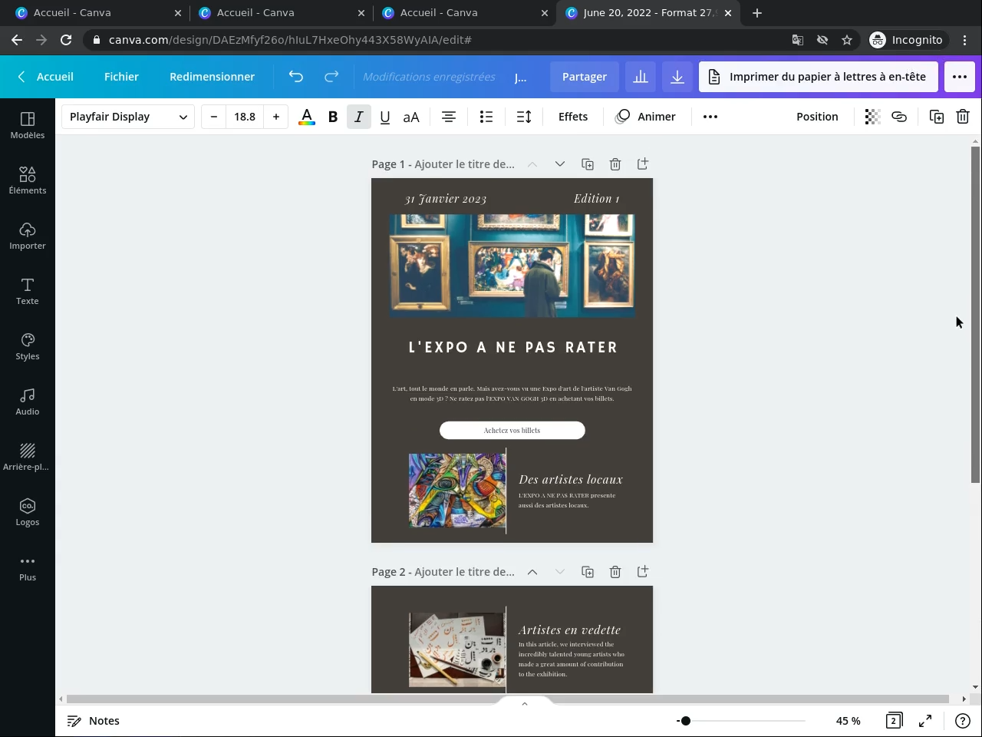The width and height of the screenshot is (982, 737).
Task: Expand the page thumbnails drawer
Action: click(525, 704)
